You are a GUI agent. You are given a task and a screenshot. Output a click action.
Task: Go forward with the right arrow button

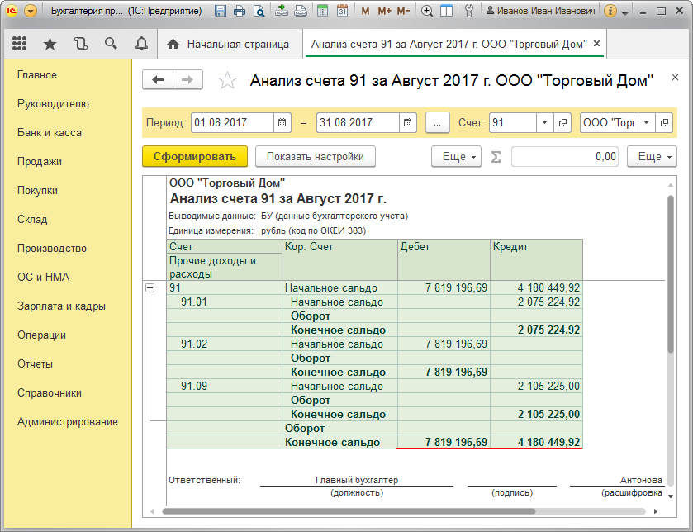pos(187,80)
